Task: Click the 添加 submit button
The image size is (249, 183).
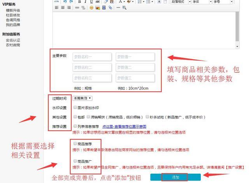Action: [x=175, y=177]
